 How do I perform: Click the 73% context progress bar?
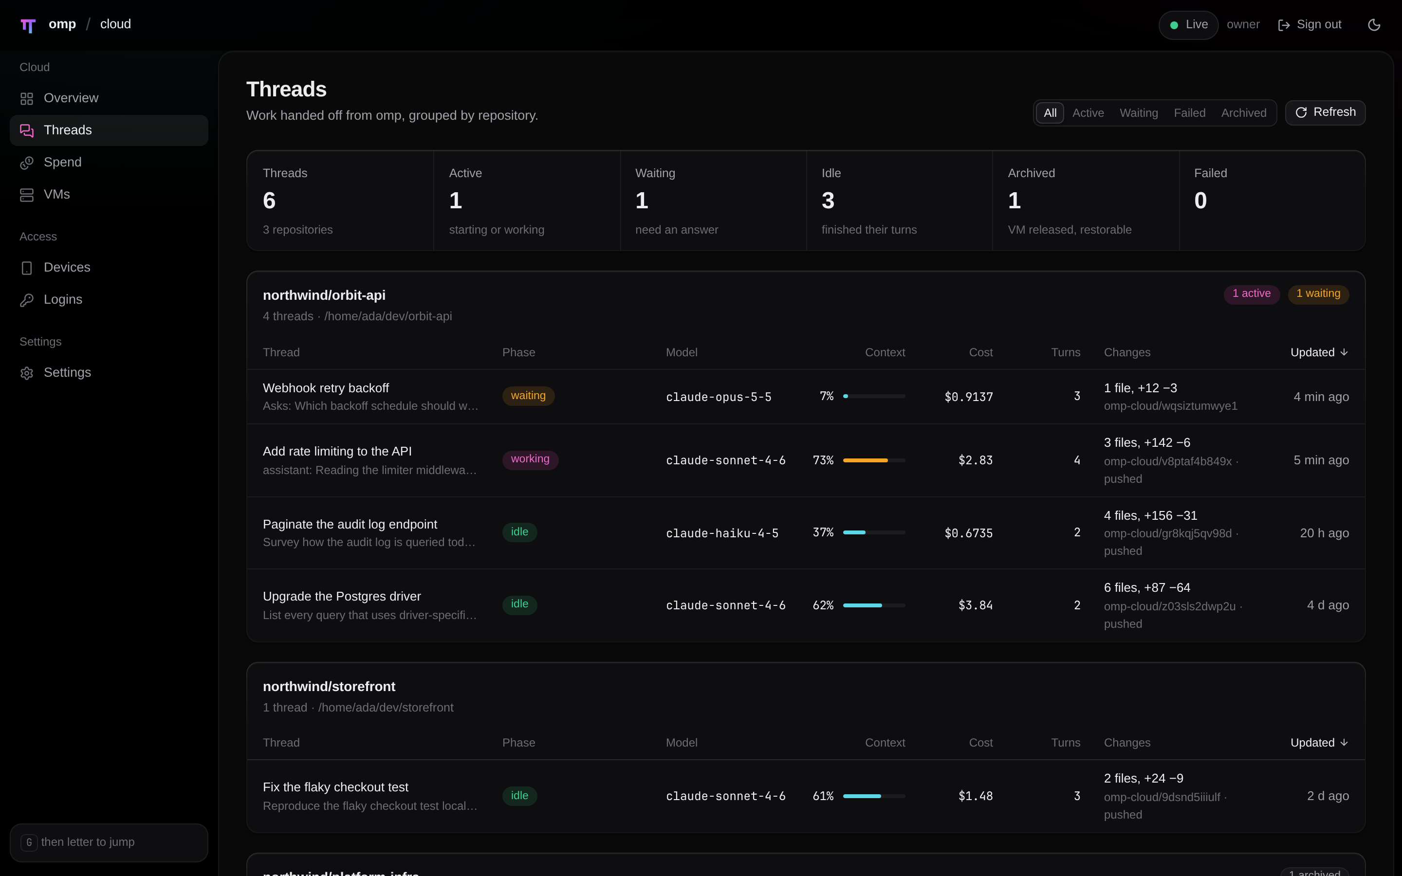(874, 460)
